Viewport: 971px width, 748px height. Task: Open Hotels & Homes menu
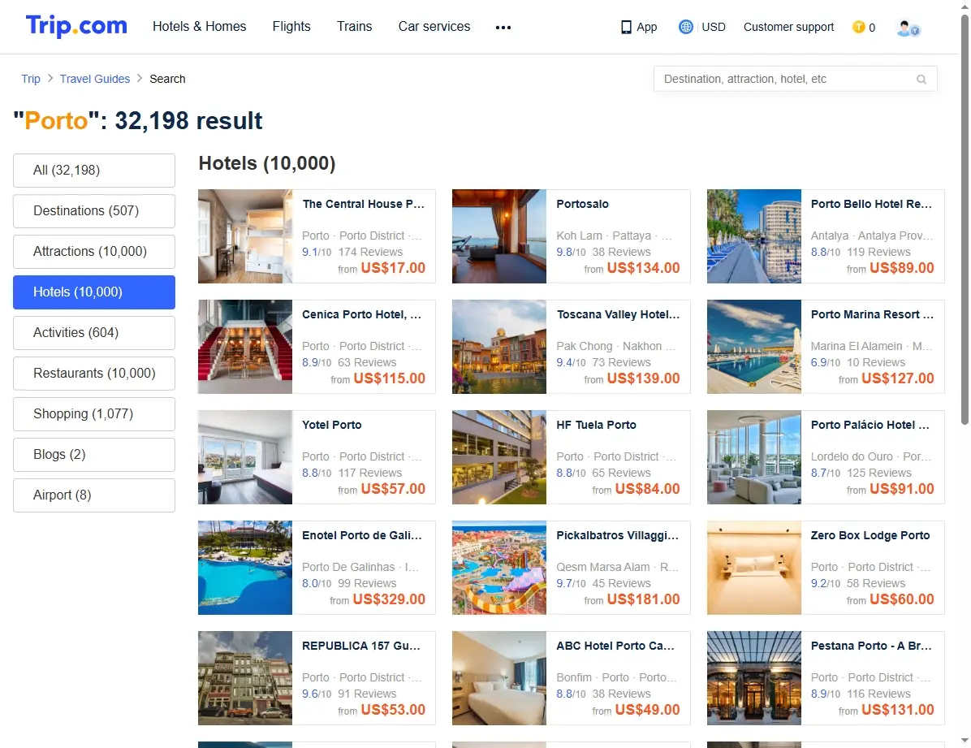tap(200, 26)
